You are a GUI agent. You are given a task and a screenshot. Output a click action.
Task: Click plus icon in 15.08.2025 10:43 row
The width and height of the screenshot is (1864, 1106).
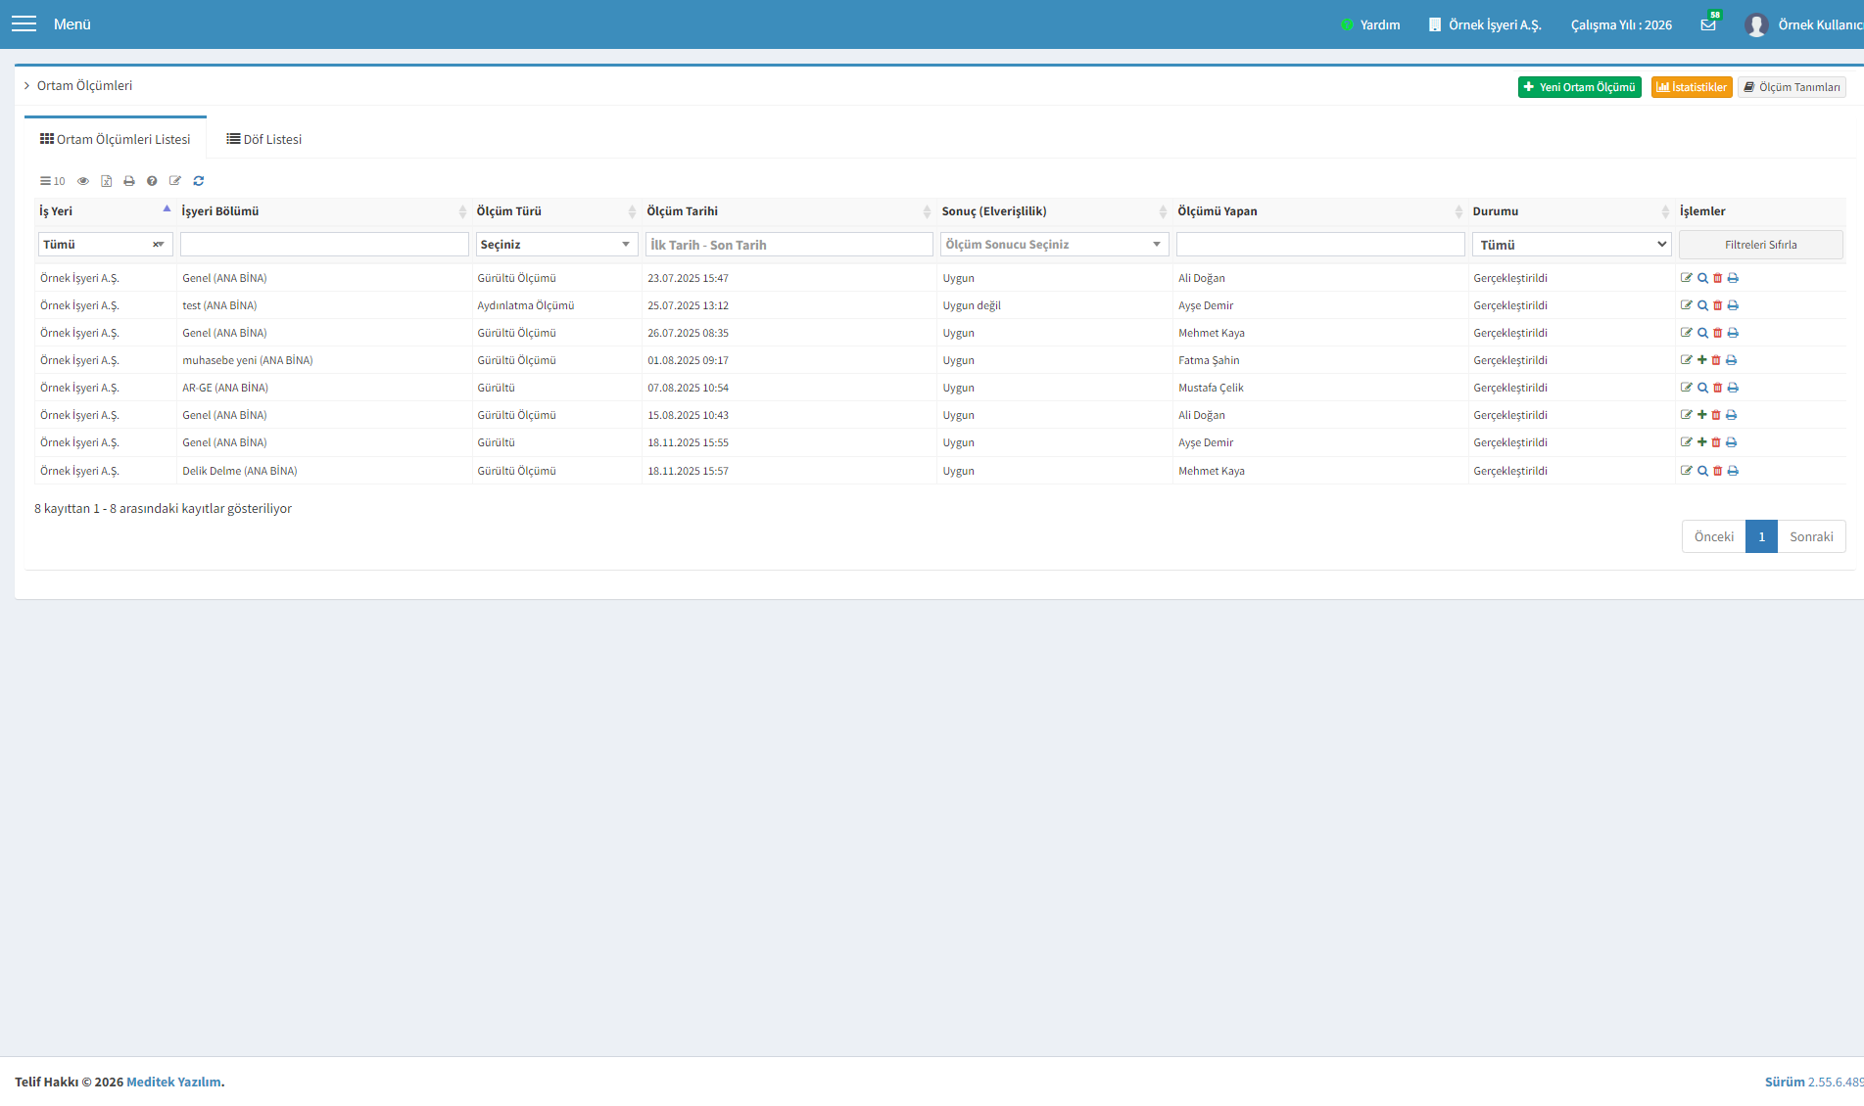[1702, 415]
